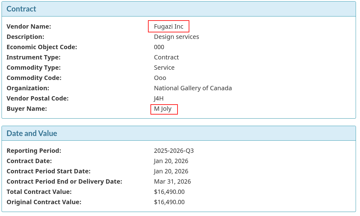The width and height of the screenshot is (360, 216).
Task: Select Total Contract Value amount $16,490.00
Action: point(169,192)
